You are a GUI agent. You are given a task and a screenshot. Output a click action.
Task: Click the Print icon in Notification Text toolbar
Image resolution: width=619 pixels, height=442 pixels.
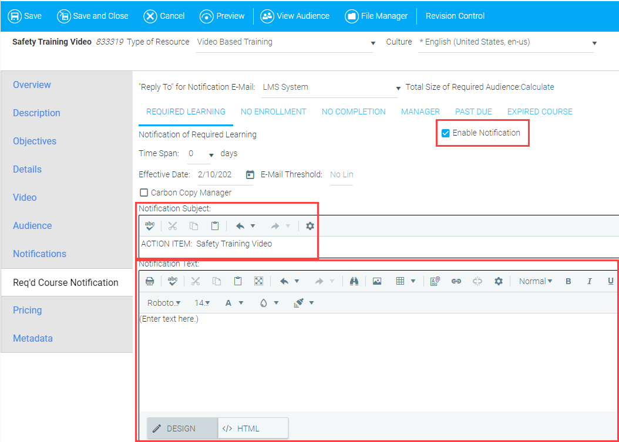pos(150,281)
